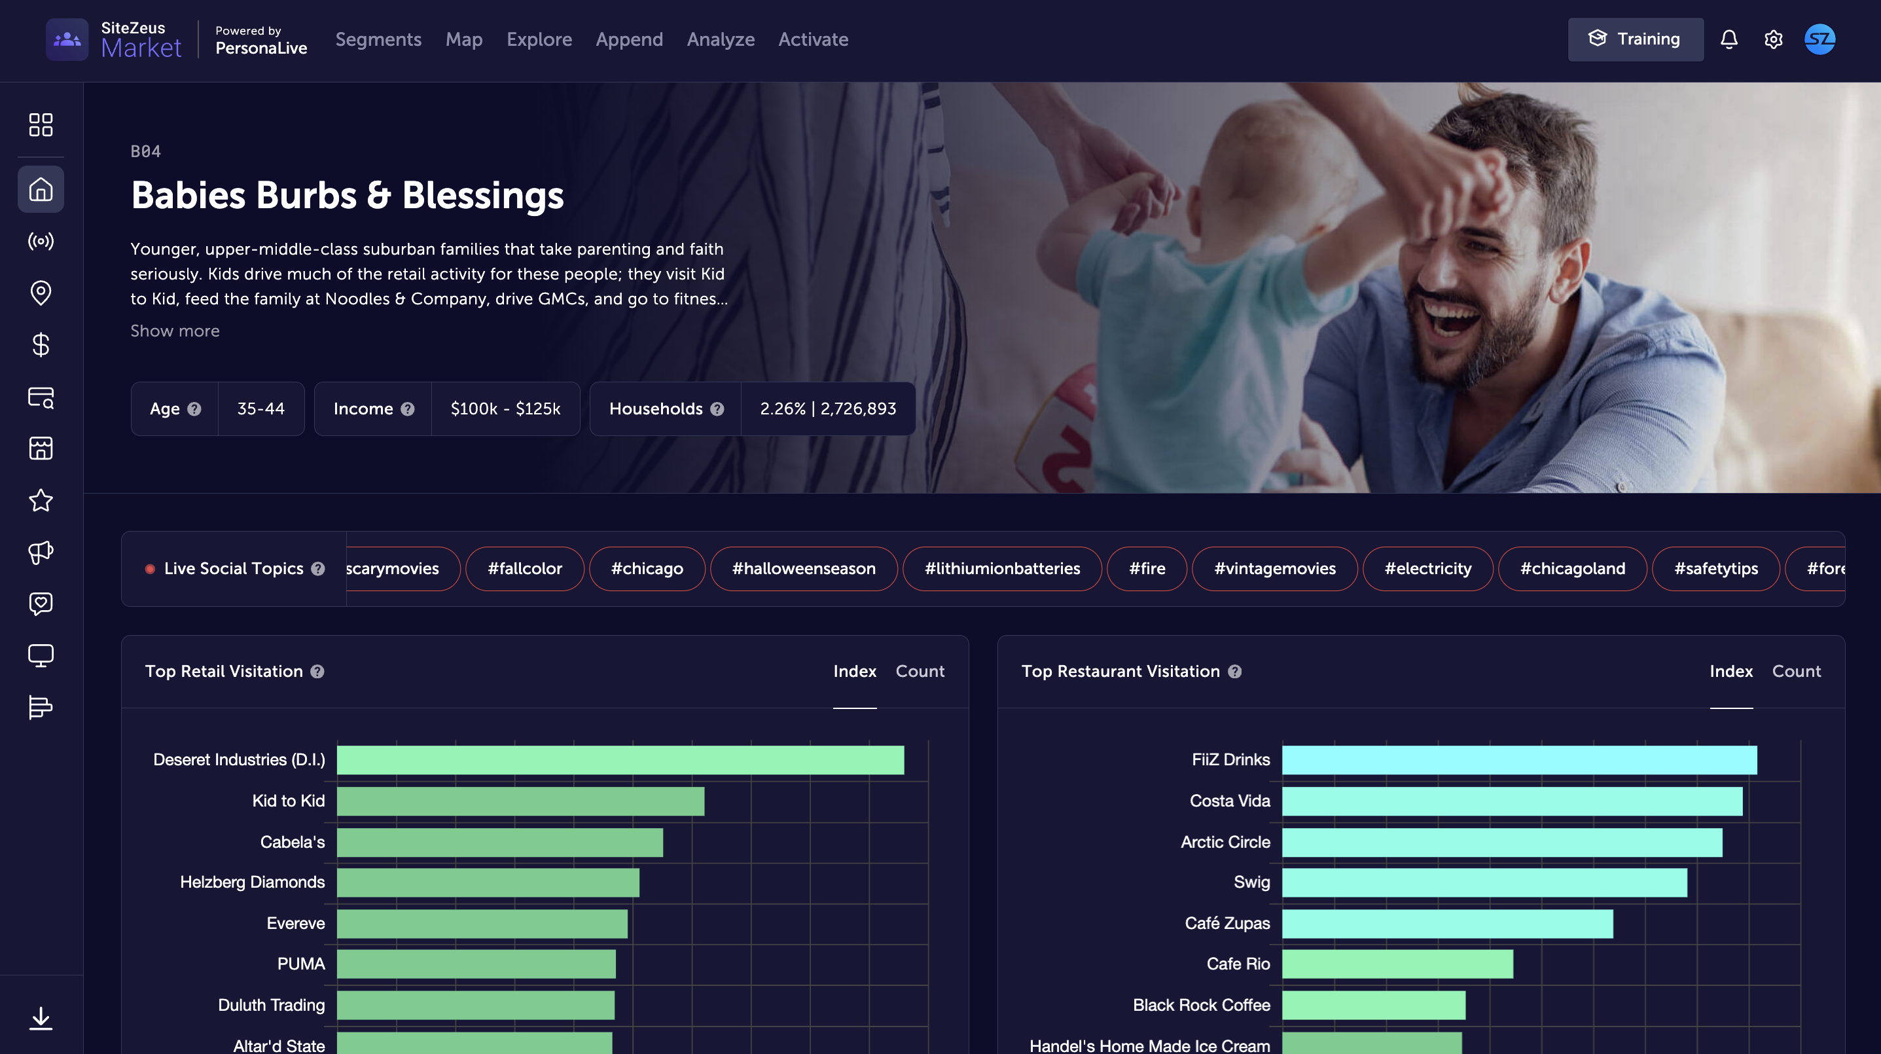Open the broadcast signal icon in the sidebar

click(41, 241)
